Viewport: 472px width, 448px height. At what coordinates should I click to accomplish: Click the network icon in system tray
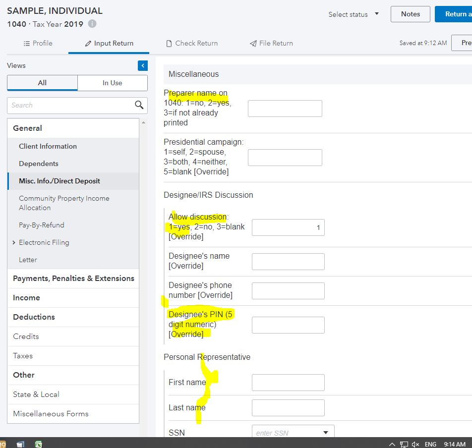404,445
